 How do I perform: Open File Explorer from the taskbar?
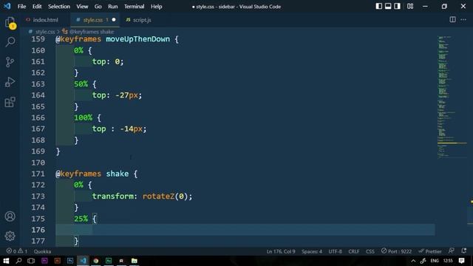[x=135, y=261]
